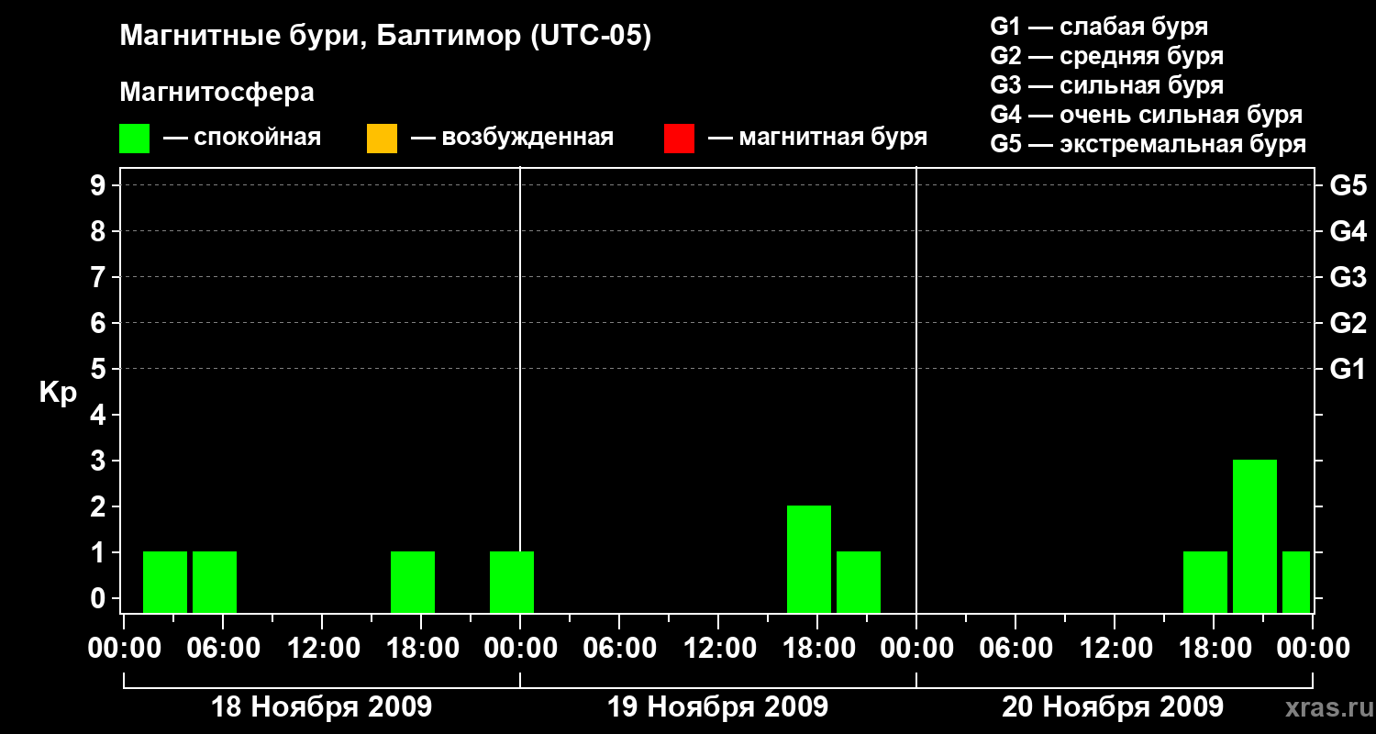
Task: Click the '— спокойная' legend label
Action: tap(242, 138)
